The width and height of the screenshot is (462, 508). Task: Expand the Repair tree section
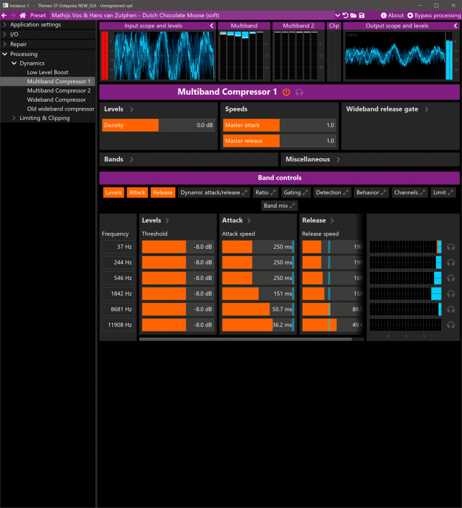coord(4,44)
